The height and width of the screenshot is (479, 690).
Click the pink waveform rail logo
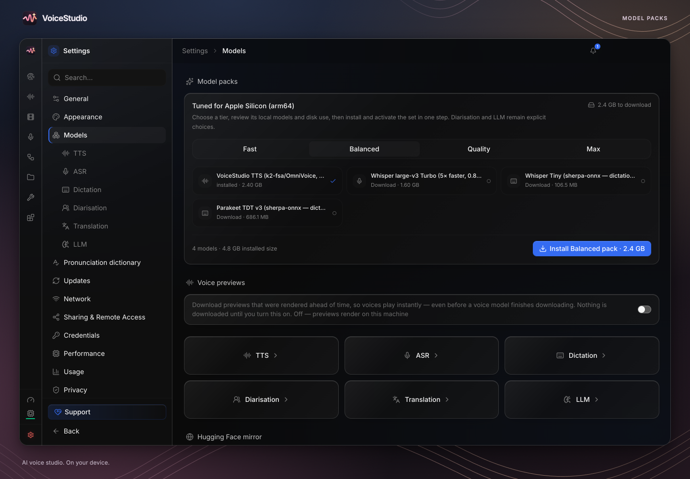click(x=31, y=50)
